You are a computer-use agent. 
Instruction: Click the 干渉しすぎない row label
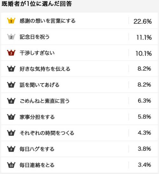click(37, 53)
